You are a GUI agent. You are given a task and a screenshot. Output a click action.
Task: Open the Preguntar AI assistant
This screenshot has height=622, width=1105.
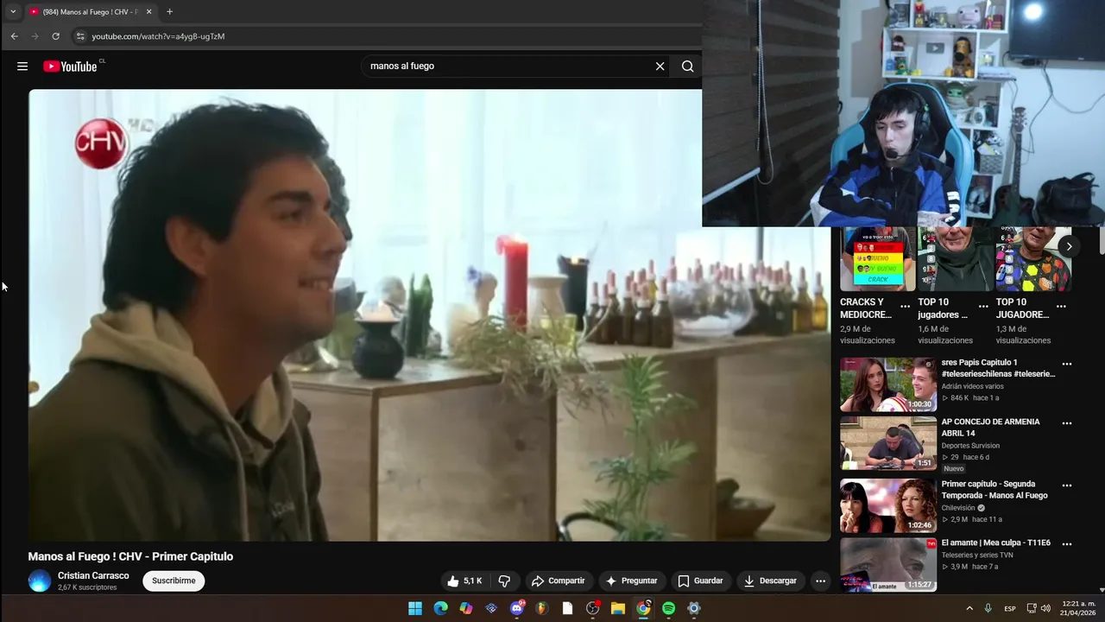tap(631, 581)
